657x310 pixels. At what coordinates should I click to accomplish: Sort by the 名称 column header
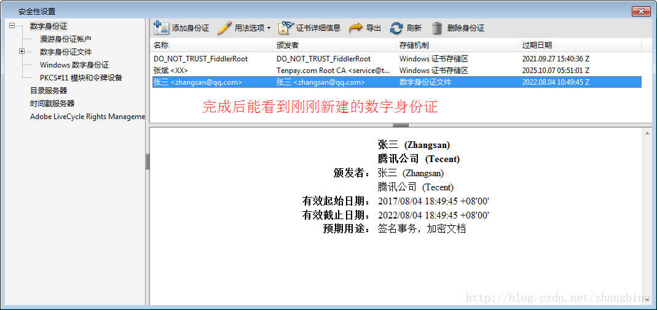coord(211,45)
